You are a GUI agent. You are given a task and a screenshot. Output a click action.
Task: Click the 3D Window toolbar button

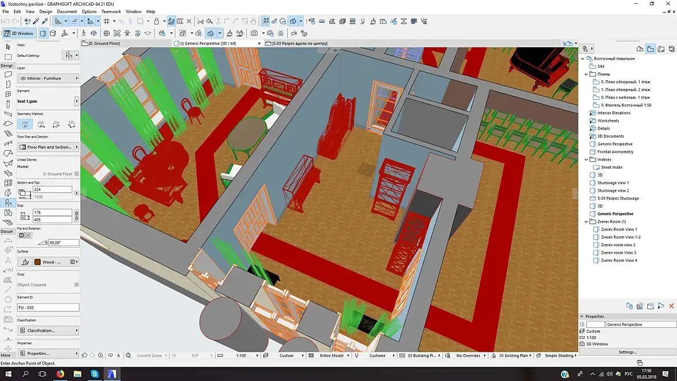[x=19, y=33]
